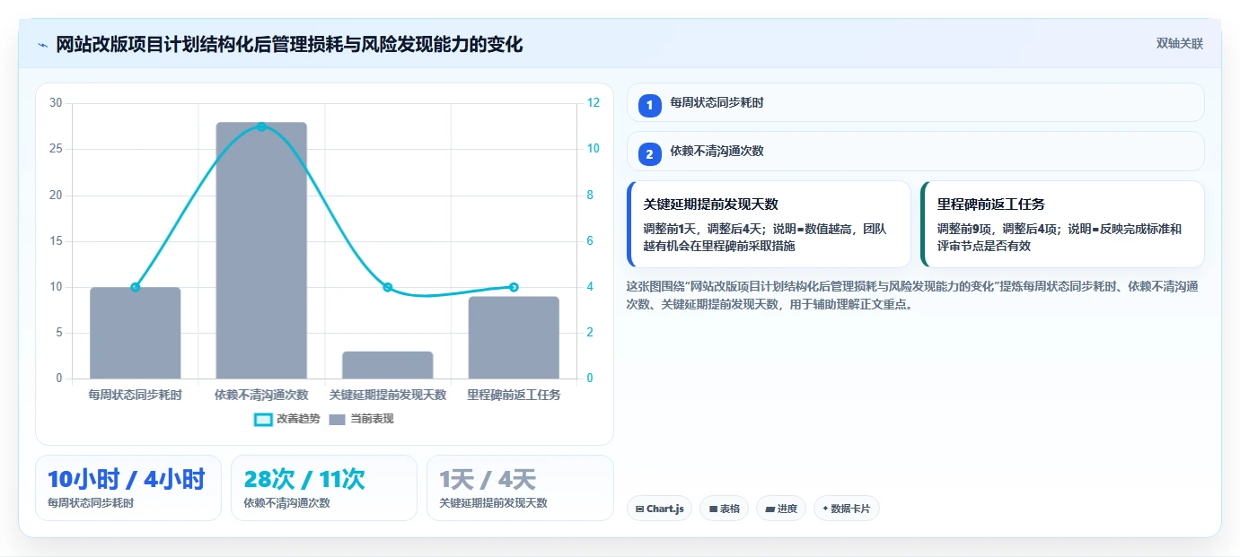
Task: Open the 每周状态同步耗时 list item
Action: coord(915,102)
